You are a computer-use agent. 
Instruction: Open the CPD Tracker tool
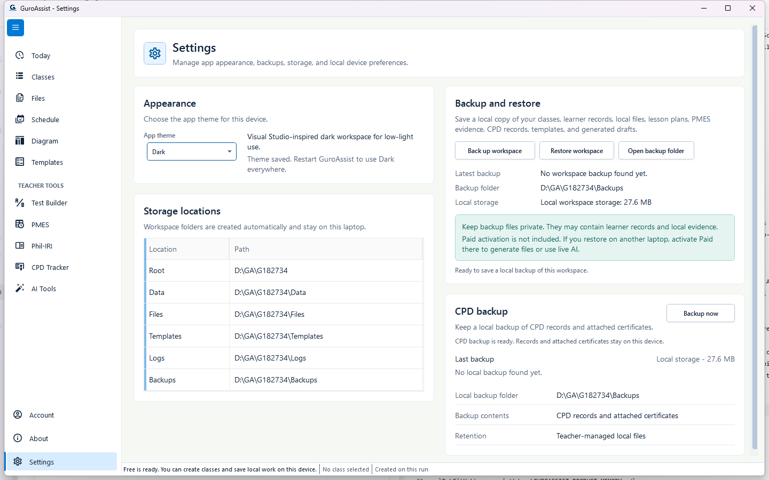(x=61, y=267)
